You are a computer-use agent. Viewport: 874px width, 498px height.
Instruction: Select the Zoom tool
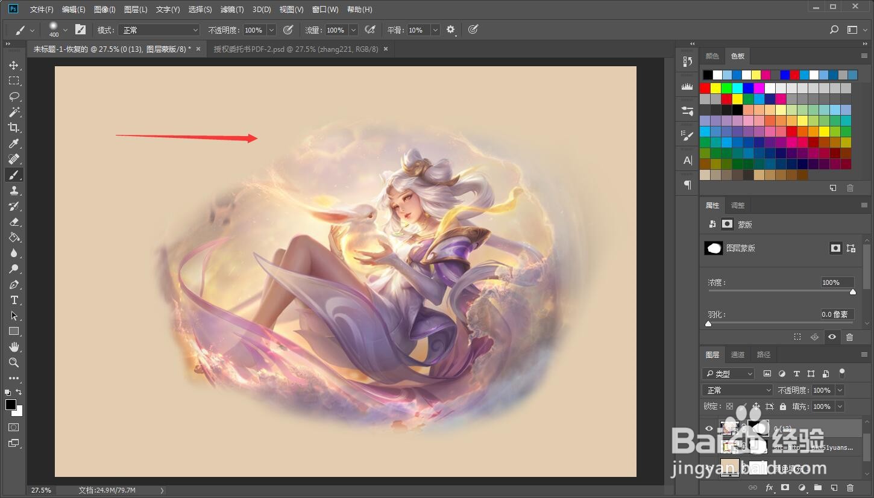point(14,363)
